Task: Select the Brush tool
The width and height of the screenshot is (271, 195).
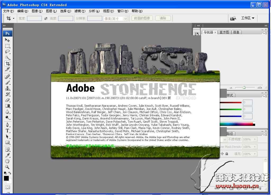Action: (x=7, y=83)
